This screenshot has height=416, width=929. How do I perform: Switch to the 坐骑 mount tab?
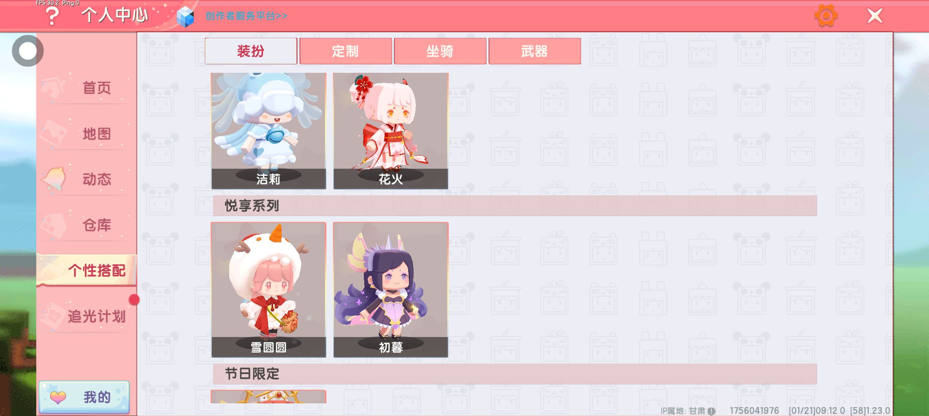click(440, 51)
